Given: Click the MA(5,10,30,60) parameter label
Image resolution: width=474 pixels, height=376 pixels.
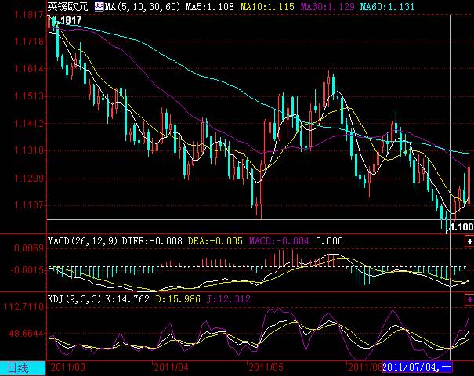Looking at the screenshot, I should (x=142, y=6).
